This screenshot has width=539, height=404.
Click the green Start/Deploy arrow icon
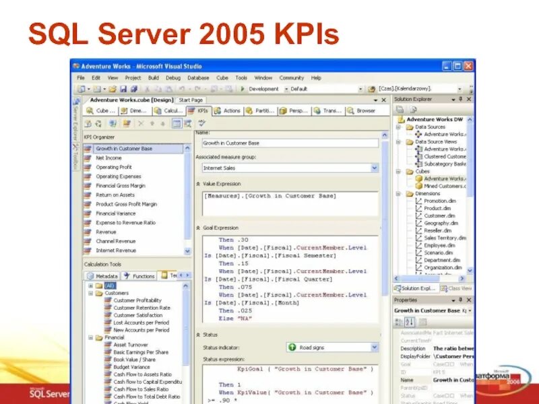pos(243,89)
